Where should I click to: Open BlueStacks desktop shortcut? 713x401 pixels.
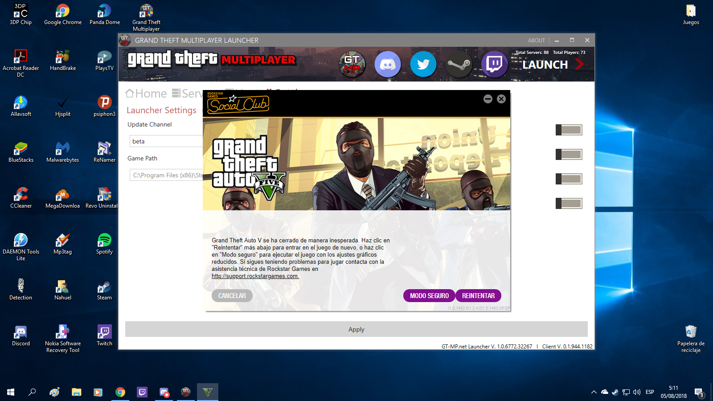pos(21,152)
